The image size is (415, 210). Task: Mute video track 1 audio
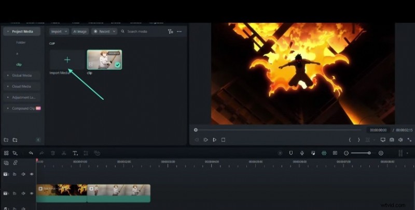23,193
